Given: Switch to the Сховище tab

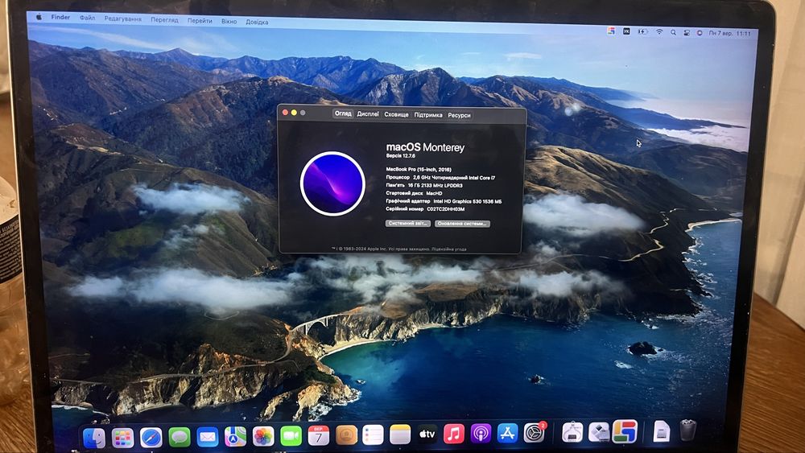Looking at the screenshot, I should 396,114.
